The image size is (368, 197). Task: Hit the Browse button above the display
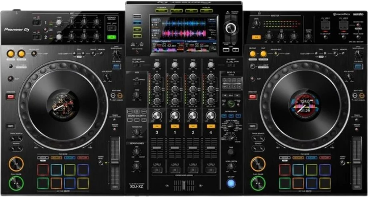tap(161, 10)
